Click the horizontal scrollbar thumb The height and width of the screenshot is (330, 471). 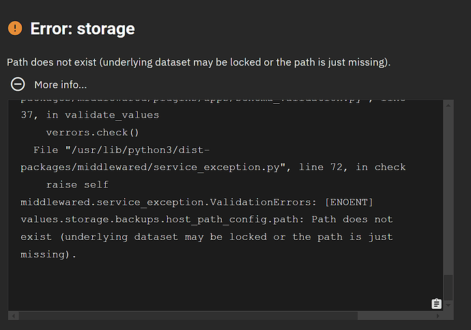tap(188, 316)
